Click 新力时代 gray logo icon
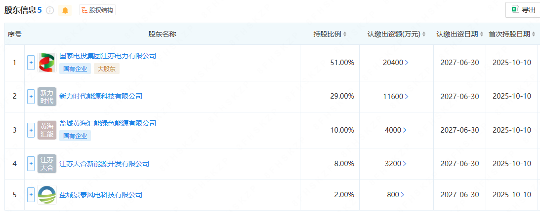Image resolution: width=540 pixels, height=212 pixels. (x=47, y=96)
